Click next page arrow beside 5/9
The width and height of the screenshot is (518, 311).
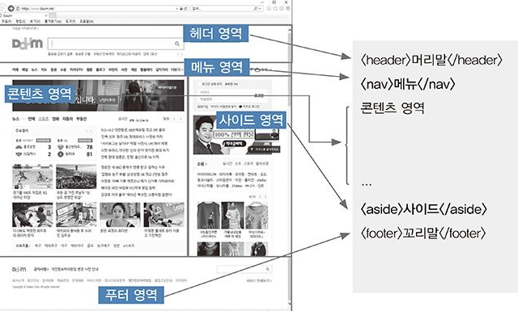tap(180, 119)
